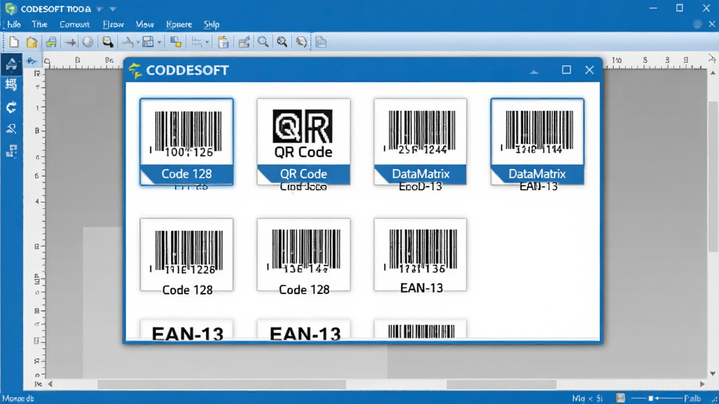Click the waveform icon beside the ruler
The image size is (719, 404).
(x=32, y=61)
